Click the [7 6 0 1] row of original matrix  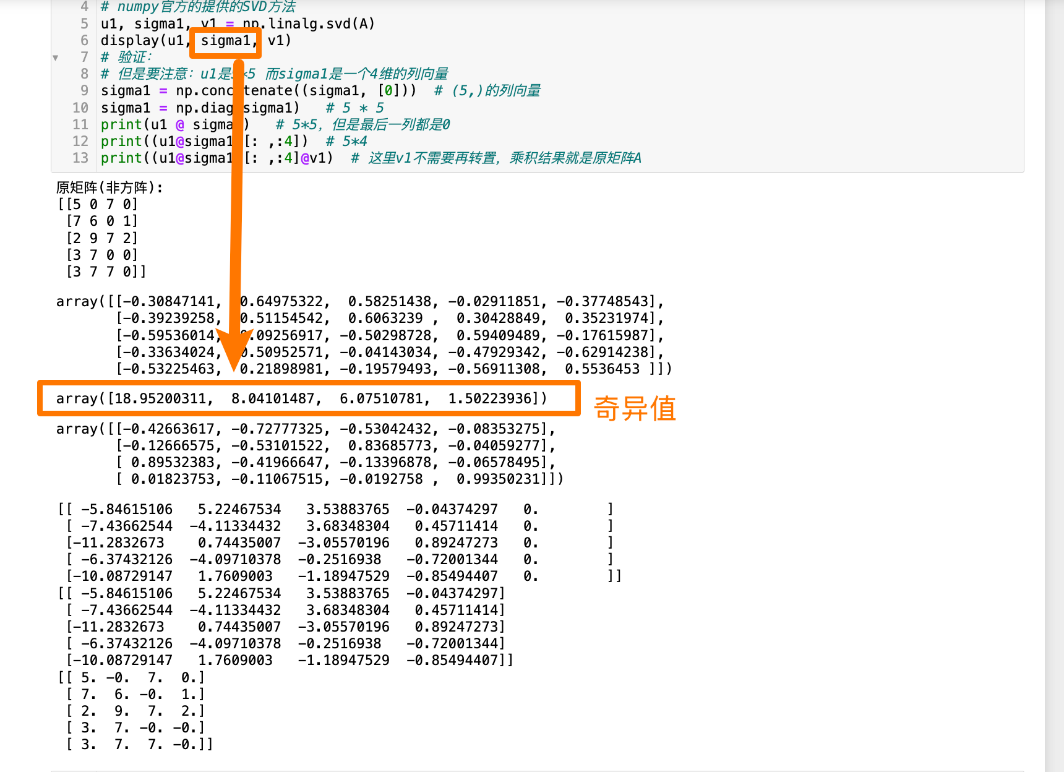point(102,221)
